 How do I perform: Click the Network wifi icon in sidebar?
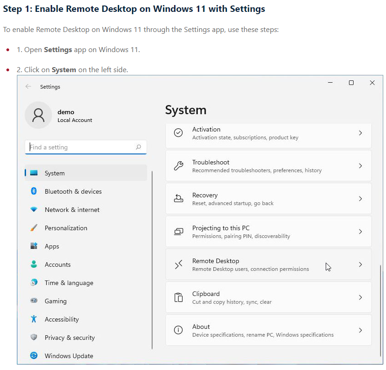[34, 210]
